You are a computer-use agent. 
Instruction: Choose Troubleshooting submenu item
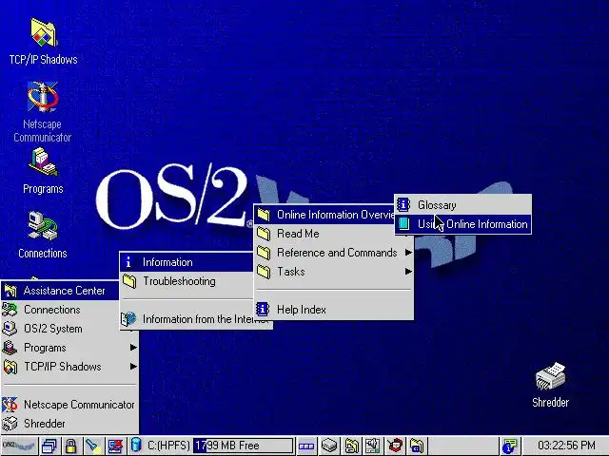187,281
